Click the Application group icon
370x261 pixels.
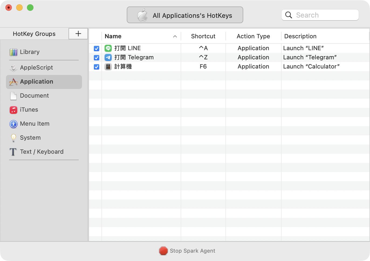13,82
